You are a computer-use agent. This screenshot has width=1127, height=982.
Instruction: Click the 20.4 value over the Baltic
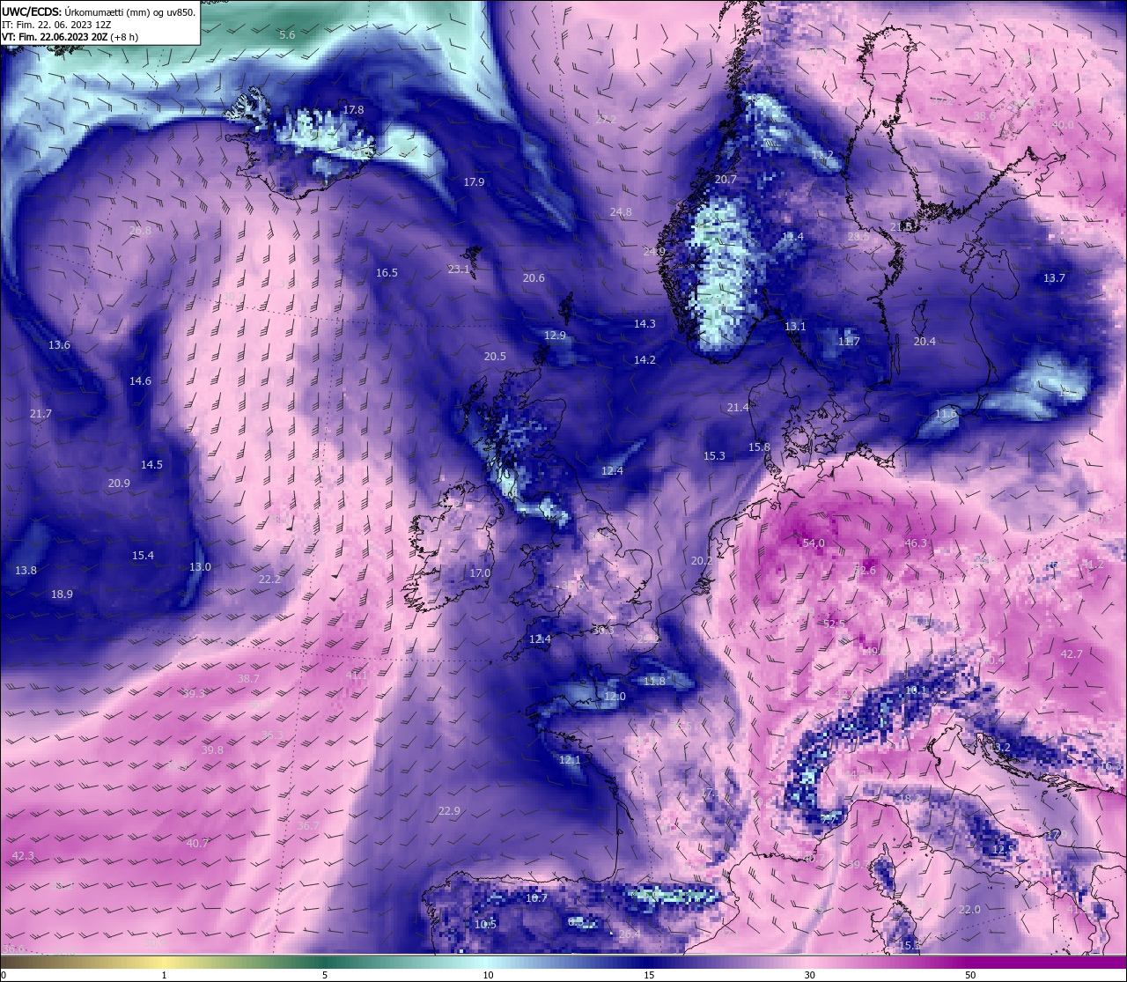[x=924, y=342]
